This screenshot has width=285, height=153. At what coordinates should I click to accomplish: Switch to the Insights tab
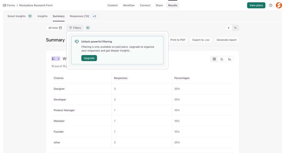42,16
